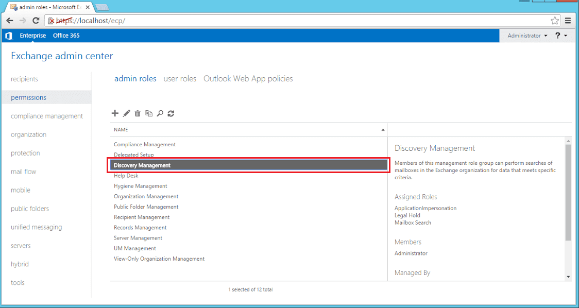This screenshot has height=308, width=579.
Task: Search the admin roles list
Action: [x=160, y=113]
